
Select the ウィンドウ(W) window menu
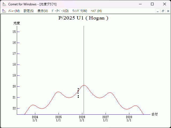(x=80, y=11)
